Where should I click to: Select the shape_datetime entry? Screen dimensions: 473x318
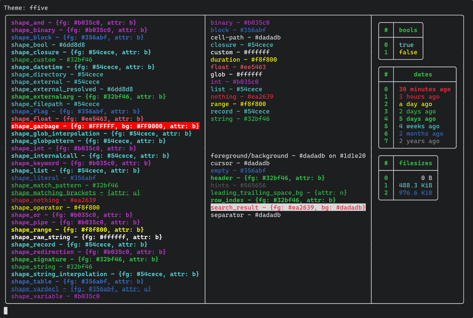pos(83,67)
